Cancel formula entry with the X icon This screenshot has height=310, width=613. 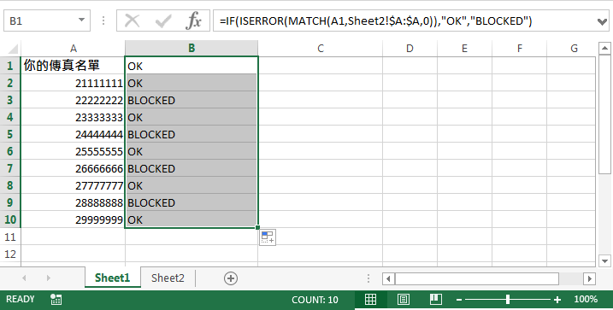(133, 20)
